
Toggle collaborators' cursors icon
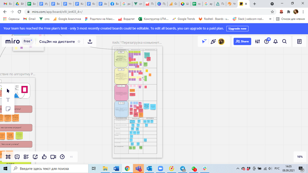[x=204, y=41]
